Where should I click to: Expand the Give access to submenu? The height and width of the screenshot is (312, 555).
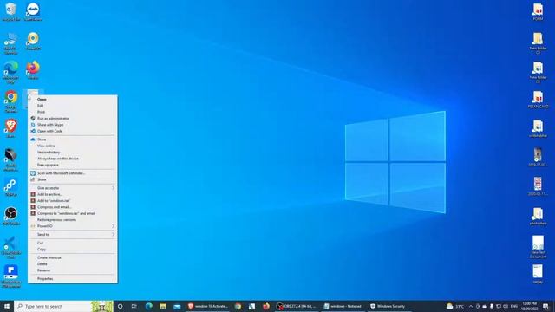coord(73,188)
